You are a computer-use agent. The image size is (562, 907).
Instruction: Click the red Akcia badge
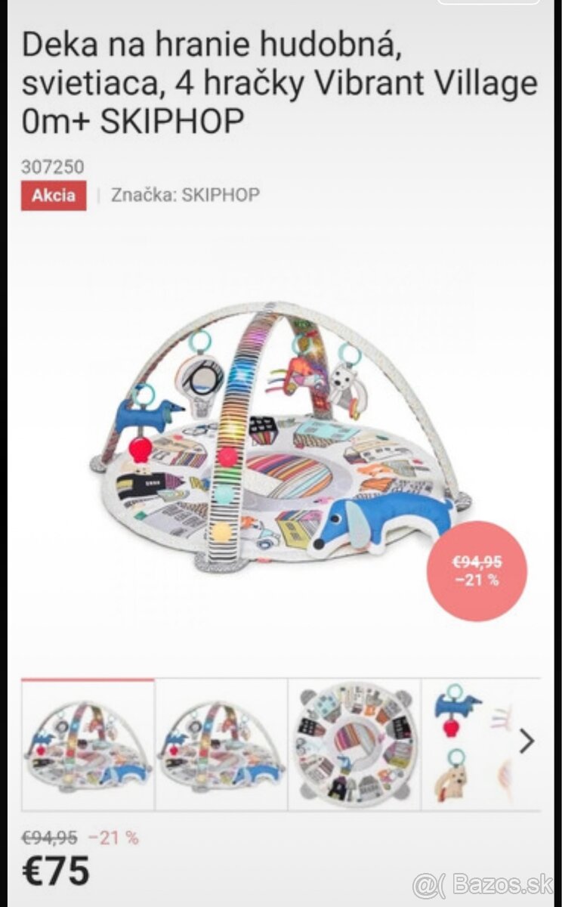[x=54, y=195]
